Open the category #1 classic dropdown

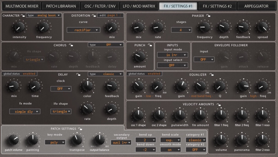tap(196, 140)
